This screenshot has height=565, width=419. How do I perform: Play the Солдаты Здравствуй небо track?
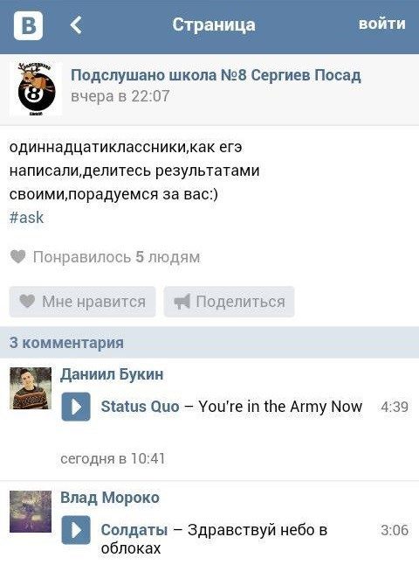(x=76, y=530)
